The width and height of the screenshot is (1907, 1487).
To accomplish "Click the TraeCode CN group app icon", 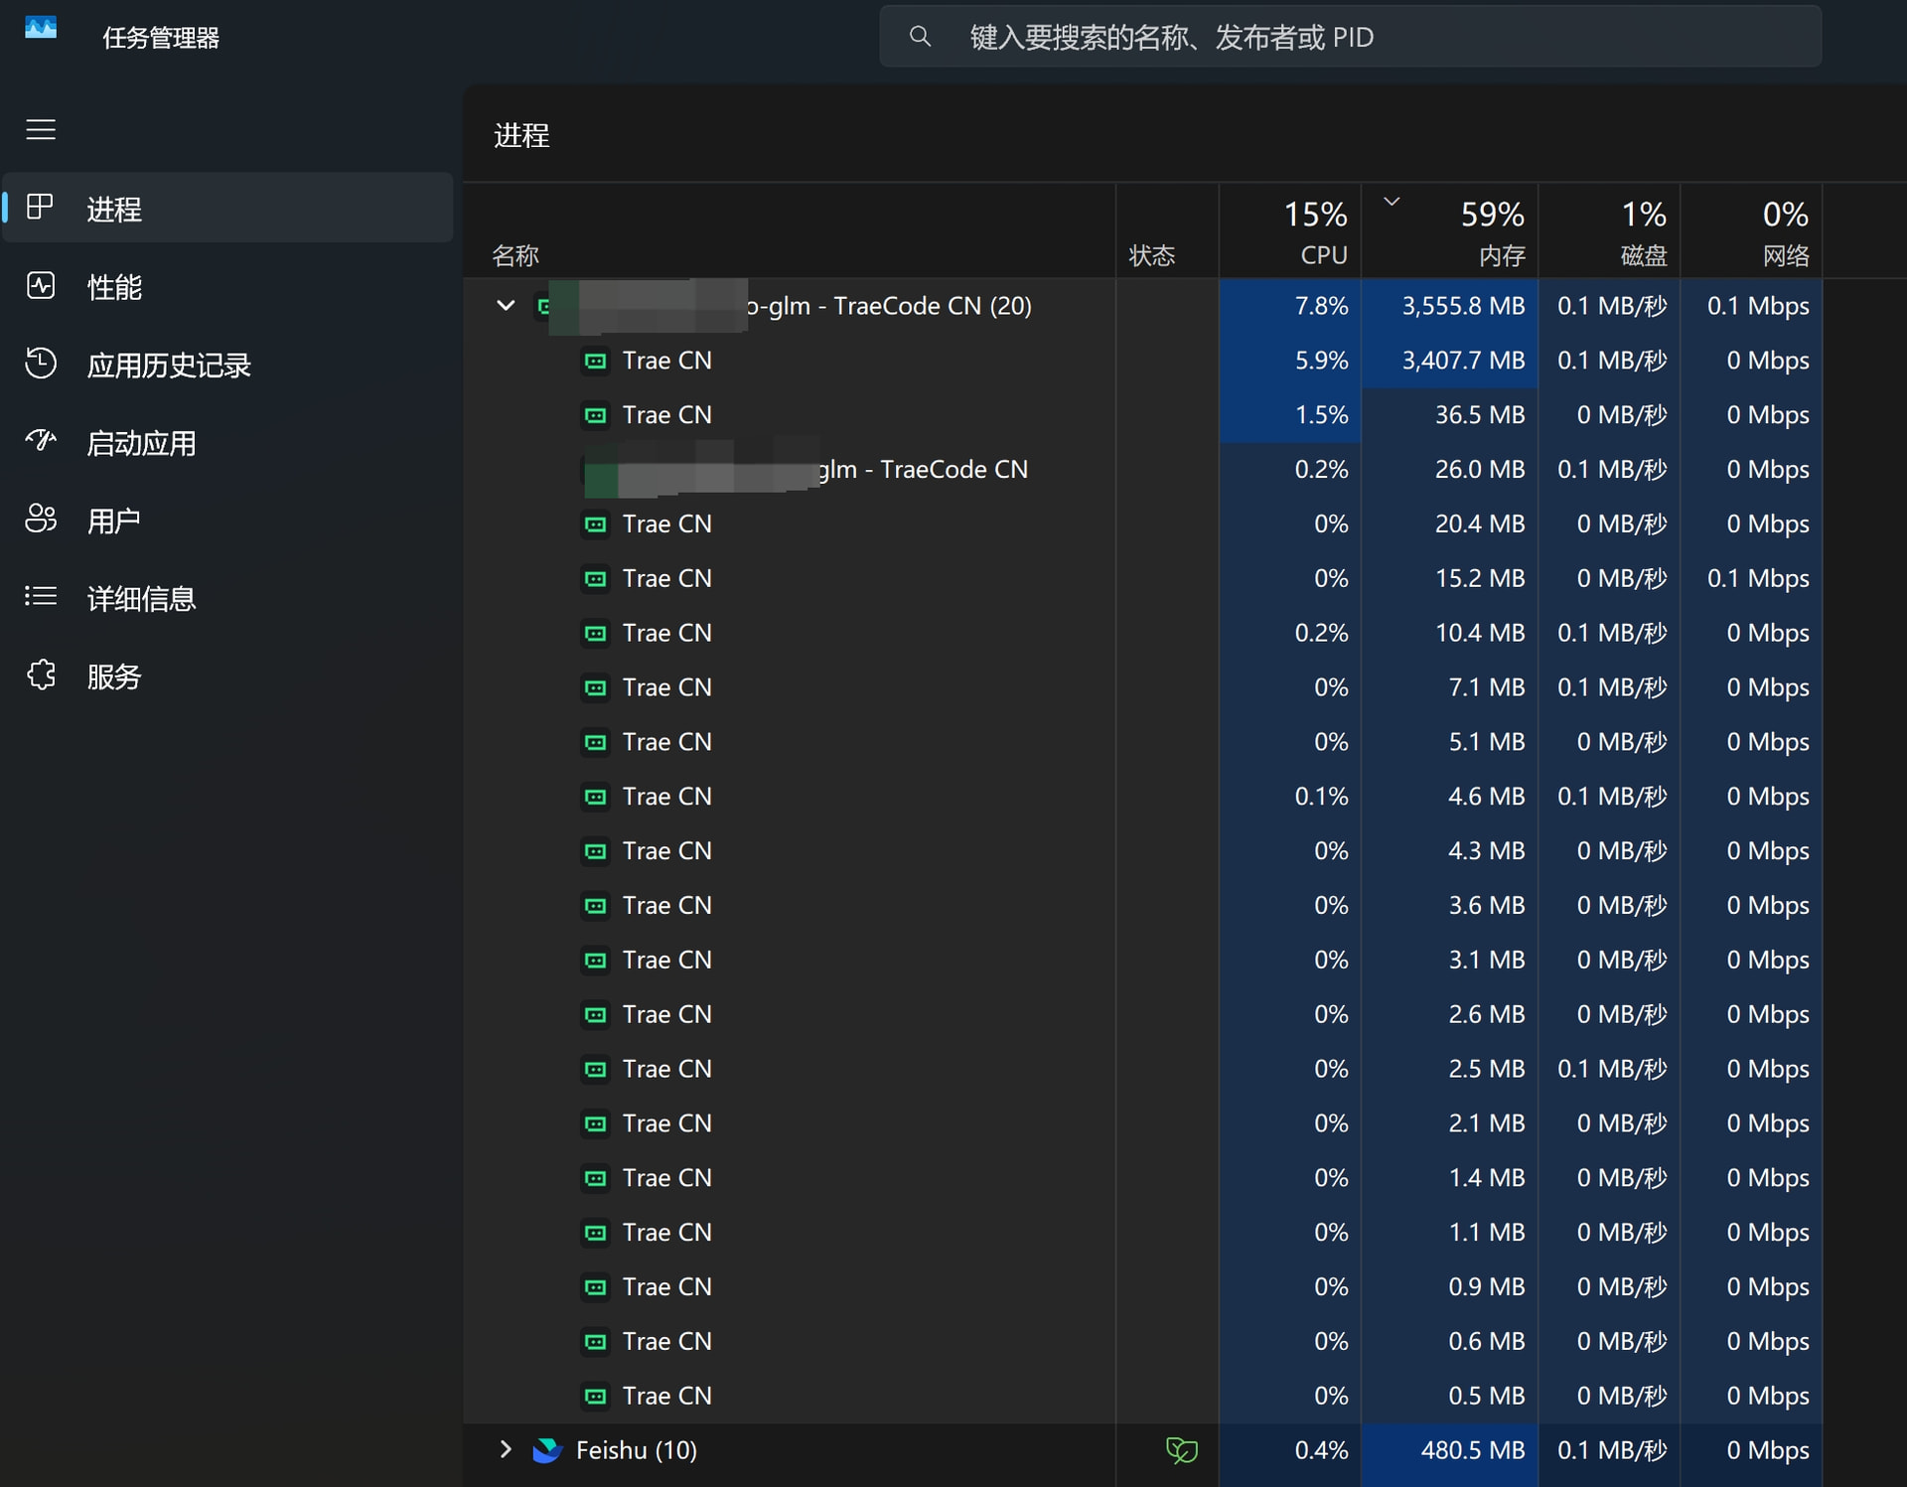I will (543, 306).
